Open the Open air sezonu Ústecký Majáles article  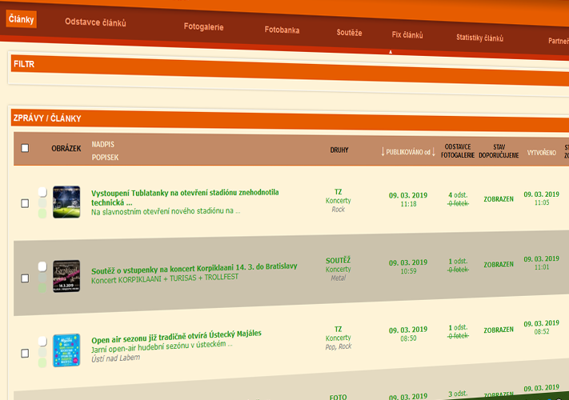click(176, 333)
